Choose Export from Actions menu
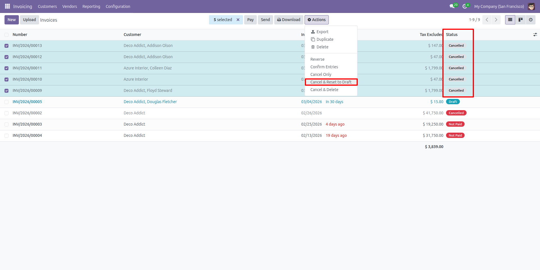540x270 pixels. (x=331, y=32)
